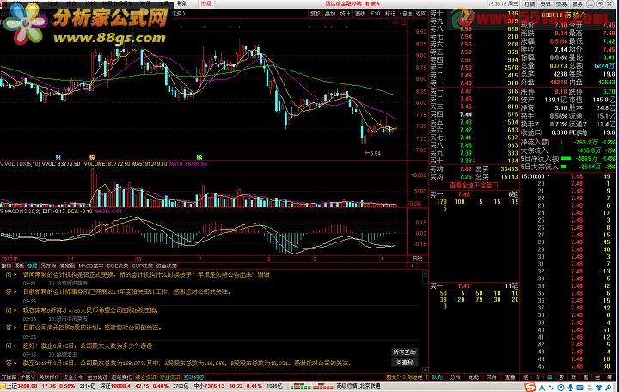The height and width of the screenshot is (392, 619).
Task: Select the 龙虎 tab under tick list
Action: tap(474, 377)
